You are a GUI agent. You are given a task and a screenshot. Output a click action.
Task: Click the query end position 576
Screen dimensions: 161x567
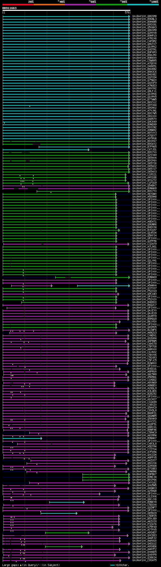(x=127, y=12)
